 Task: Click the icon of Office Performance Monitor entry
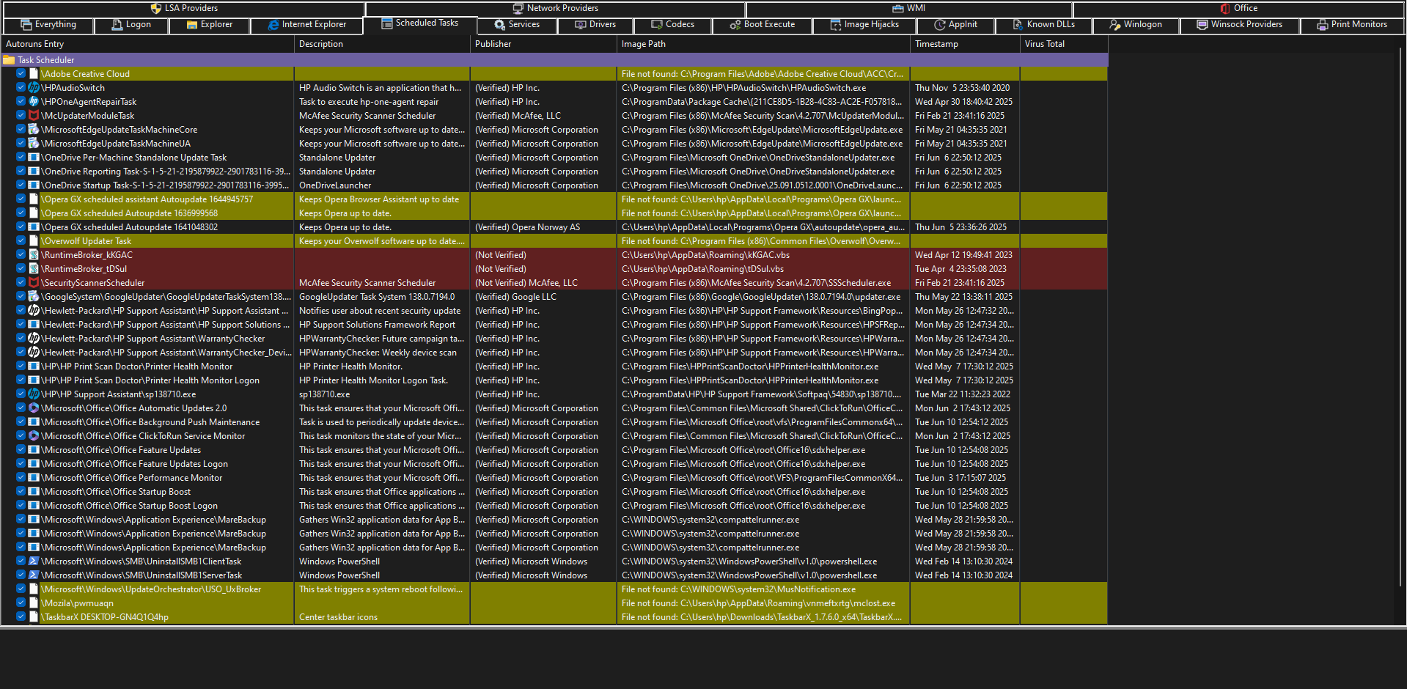click(x=34, y=478)
